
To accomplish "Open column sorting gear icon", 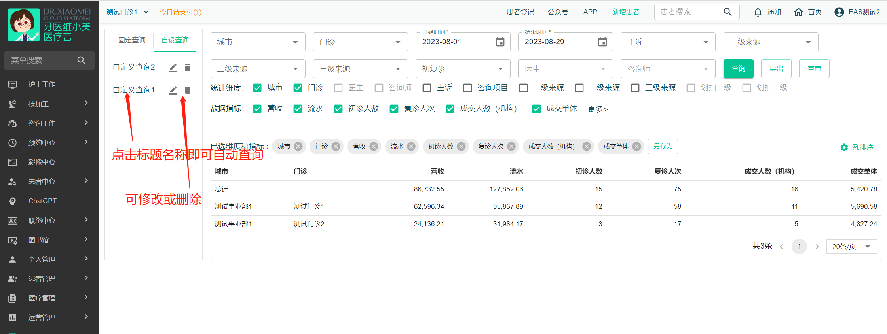I will click(844, 147).
